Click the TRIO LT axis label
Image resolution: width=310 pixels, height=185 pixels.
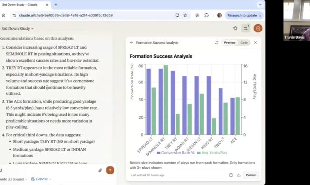[x=219, y=143]
